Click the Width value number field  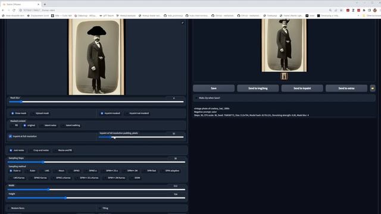[176, 186]
